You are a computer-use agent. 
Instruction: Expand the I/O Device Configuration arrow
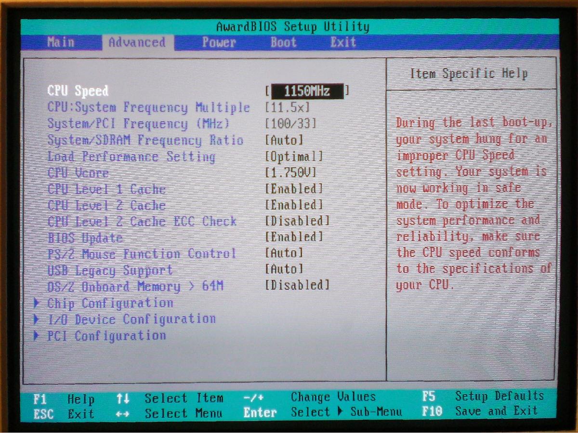pos(37,320)
